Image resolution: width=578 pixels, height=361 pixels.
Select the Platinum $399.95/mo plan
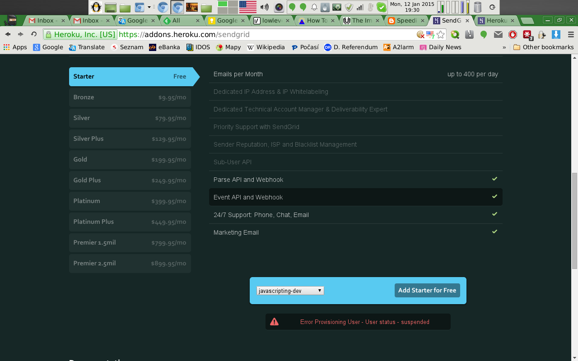tap(130, 201)
